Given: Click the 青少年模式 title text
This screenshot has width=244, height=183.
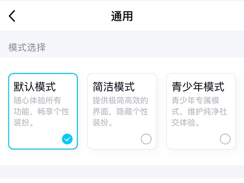Looking at the screenshot, I should (x=198, y=87).
